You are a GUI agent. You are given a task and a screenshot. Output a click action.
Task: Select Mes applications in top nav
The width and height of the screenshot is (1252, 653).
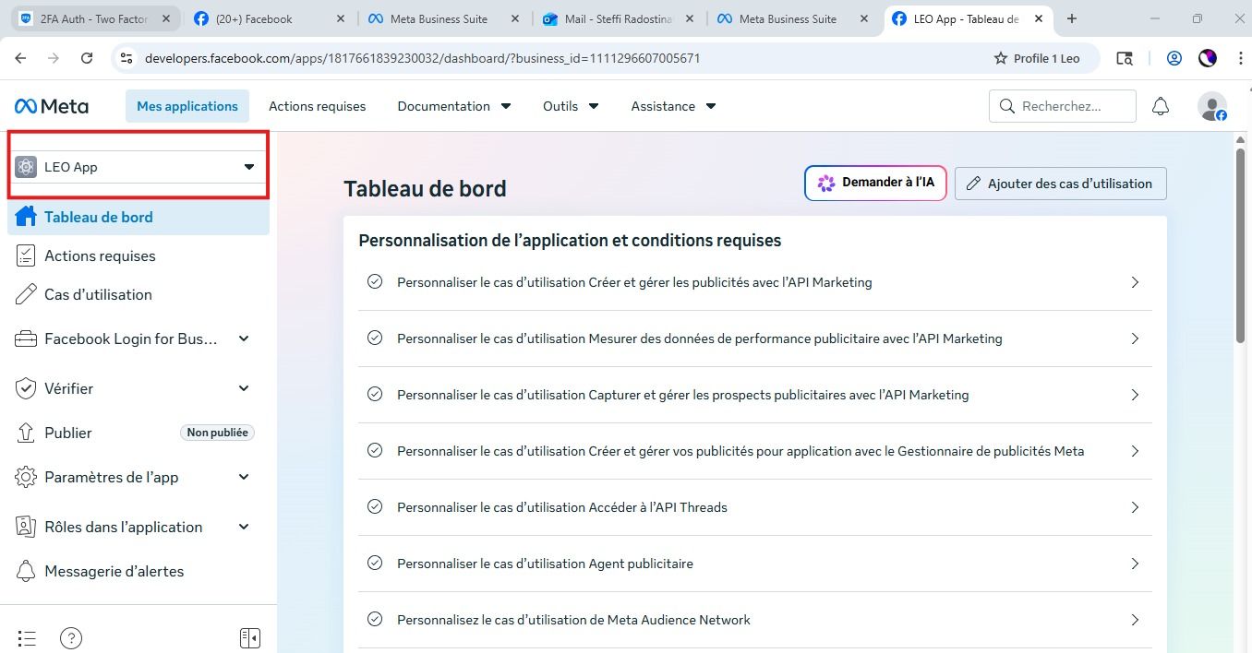click(x=187, y=106)
